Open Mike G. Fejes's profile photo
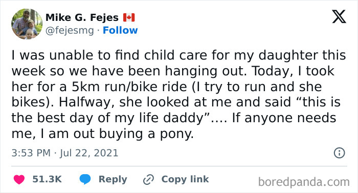 [x=27, y=24]
